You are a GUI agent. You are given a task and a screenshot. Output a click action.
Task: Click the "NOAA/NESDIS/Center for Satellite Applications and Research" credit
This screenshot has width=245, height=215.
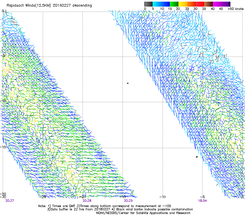point(143,213)
